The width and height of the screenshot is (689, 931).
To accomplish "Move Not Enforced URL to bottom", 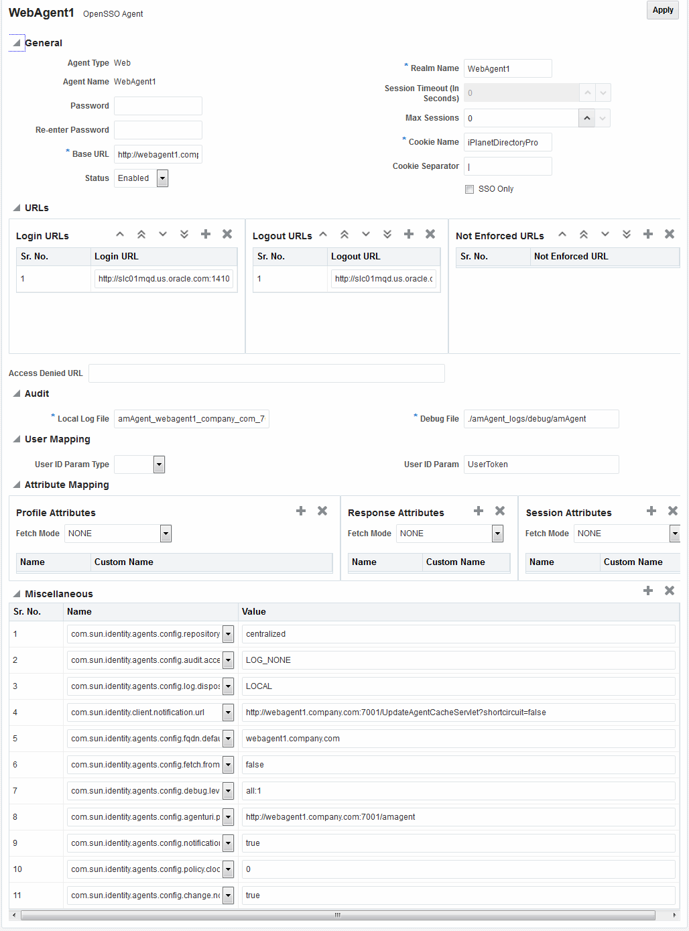I will [x=627, y=234].
